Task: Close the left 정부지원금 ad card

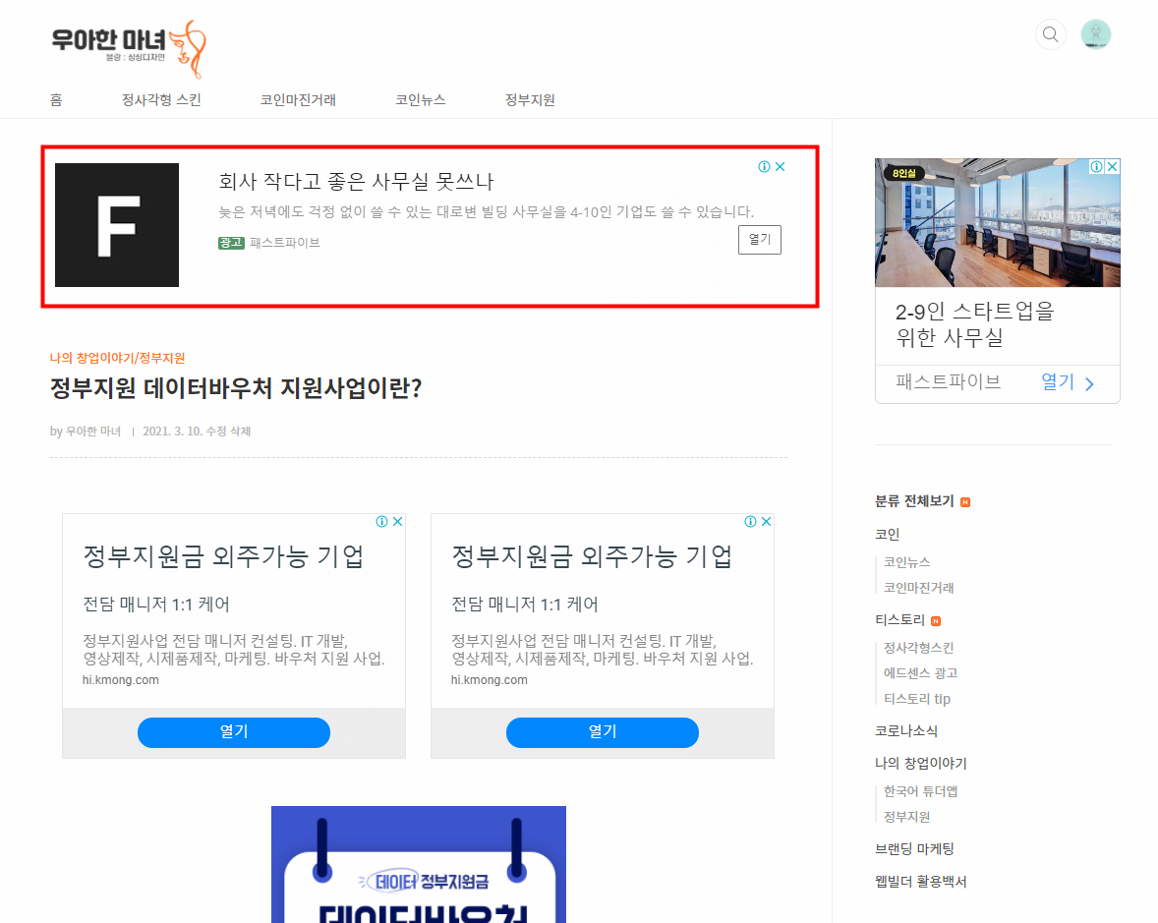Action: 397,521
